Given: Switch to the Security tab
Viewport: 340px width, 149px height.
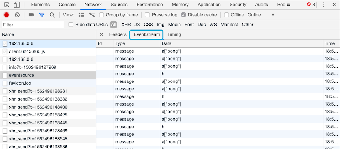Looking at the screenshot, I should click(x=238, y=5).
